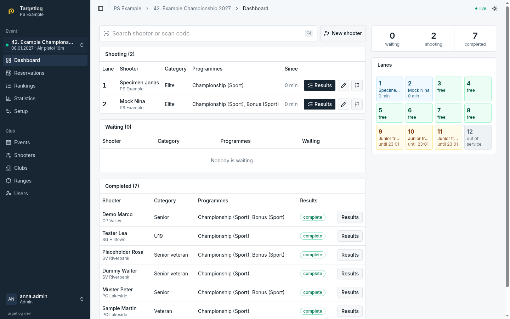510x319 pixels.
Task: Click the live status indicator
Action: pyautogui.click(x=481, y=9)
